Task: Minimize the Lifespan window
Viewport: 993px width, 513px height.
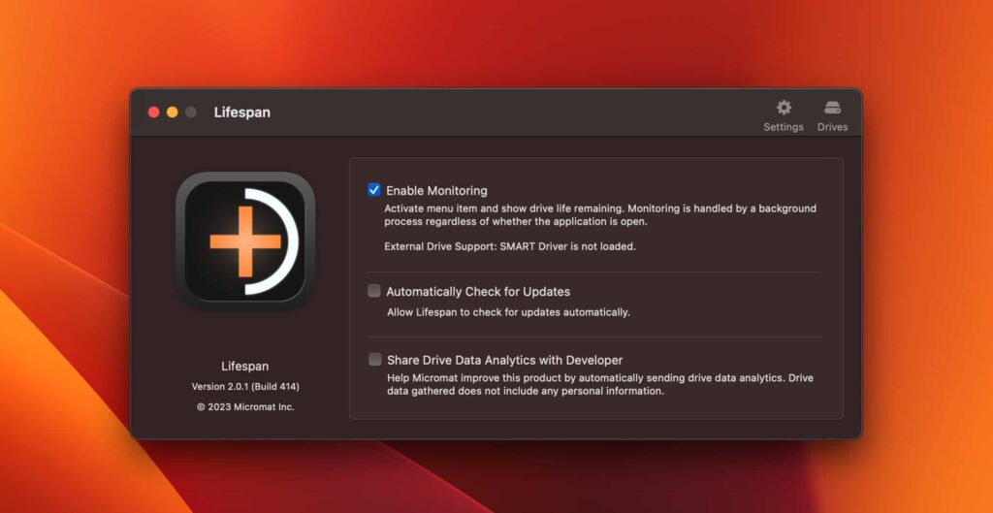Action: [x=173, y=112]
